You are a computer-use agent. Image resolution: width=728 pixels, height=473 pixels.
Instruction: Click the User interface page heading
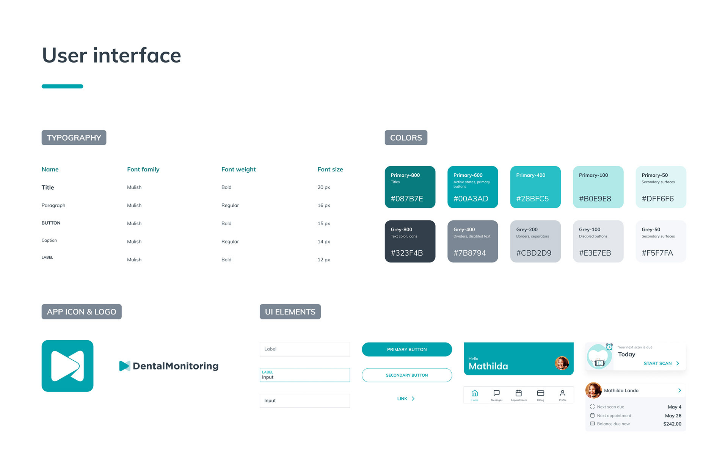111,55
